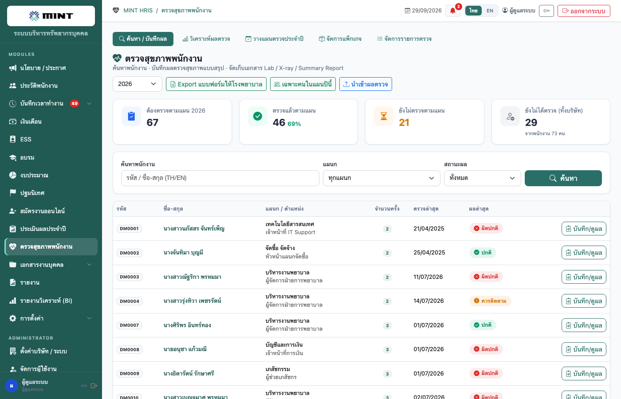
Task: Go to จัดการแพ็กเกจ tab
Action: click(x=340, y=39)
